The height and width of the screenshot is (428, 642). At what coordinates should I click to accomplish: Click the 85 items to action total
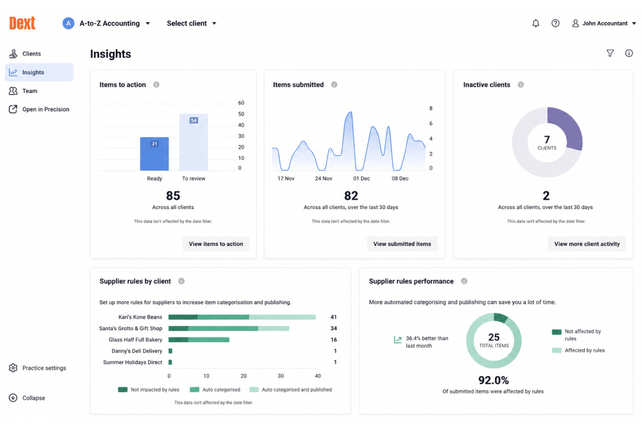coord(173,196)
